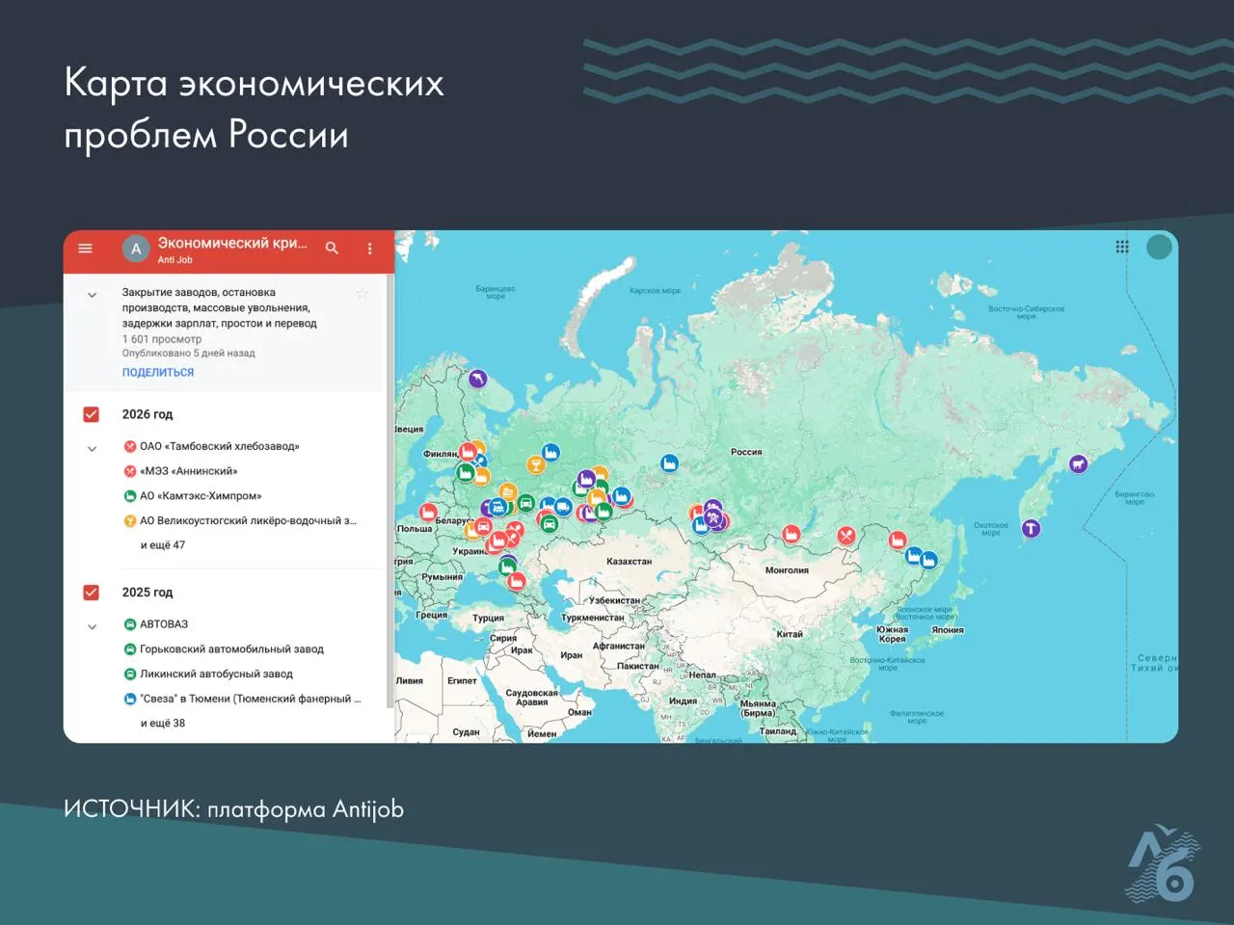
Task: Select the purple cow marker on Kamchatka
Action: pos(1078,464)
